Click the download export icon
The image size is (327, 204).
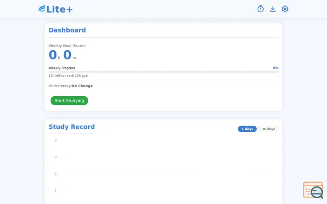pos(273,9)
